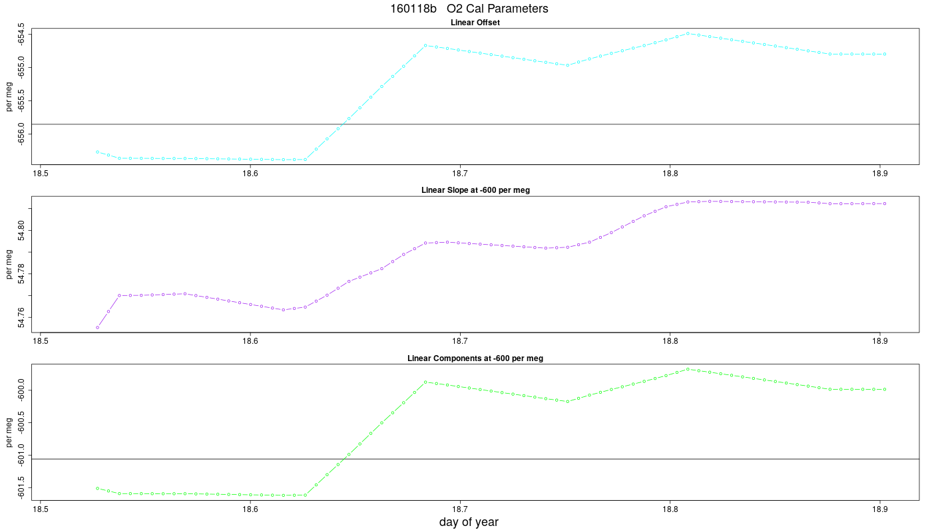Click 18.7 tick under Linear Components plot
This screenshot has height=532, width=932.
[460, 510]
